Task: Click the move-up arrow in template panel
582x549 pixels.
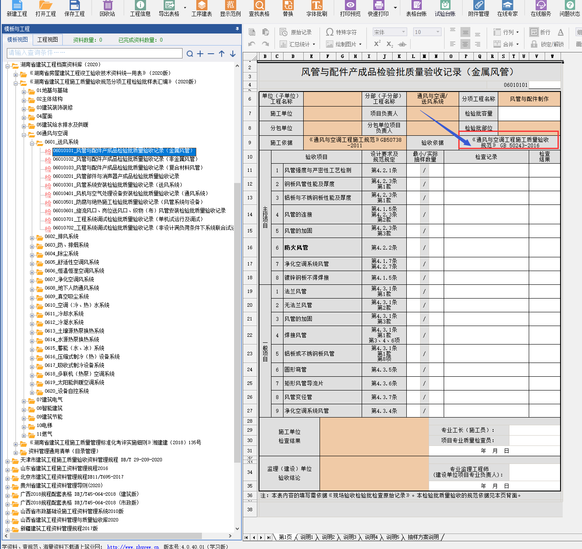Action: click(222, 53)
